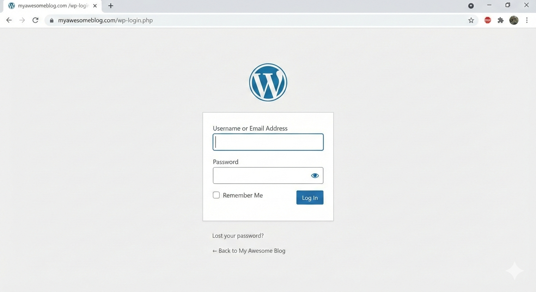Click the browser update arrow in the title bar
536x292 pixels.
(x=471, y=5)
